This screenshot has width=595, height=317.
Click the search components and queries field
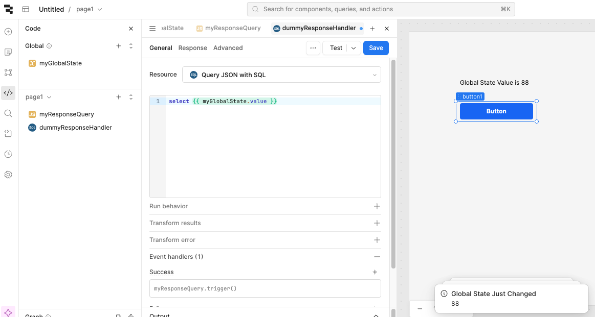381,9
